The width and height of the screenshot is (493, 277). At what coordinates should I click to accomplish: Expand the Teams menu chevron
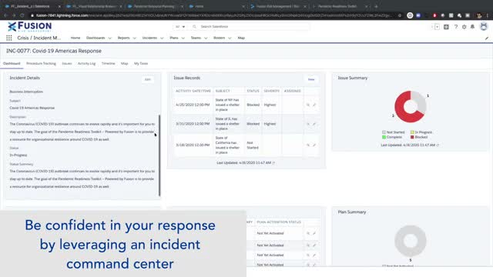click(206, 38)
